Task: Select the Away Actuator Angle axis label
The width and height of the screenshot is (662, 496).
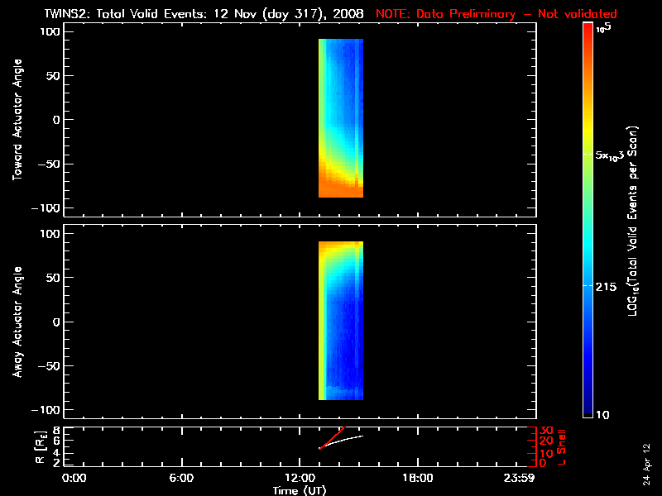Action: 17,322
